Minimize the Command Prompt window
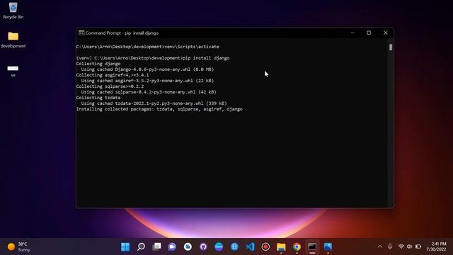 point(352,33)
